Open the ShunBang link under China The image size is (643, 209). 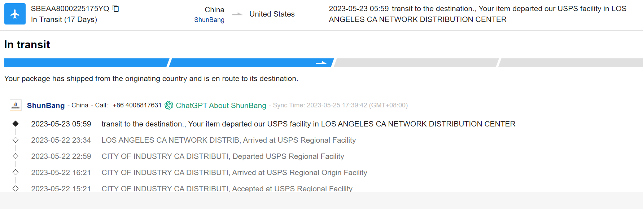point(209,20)
